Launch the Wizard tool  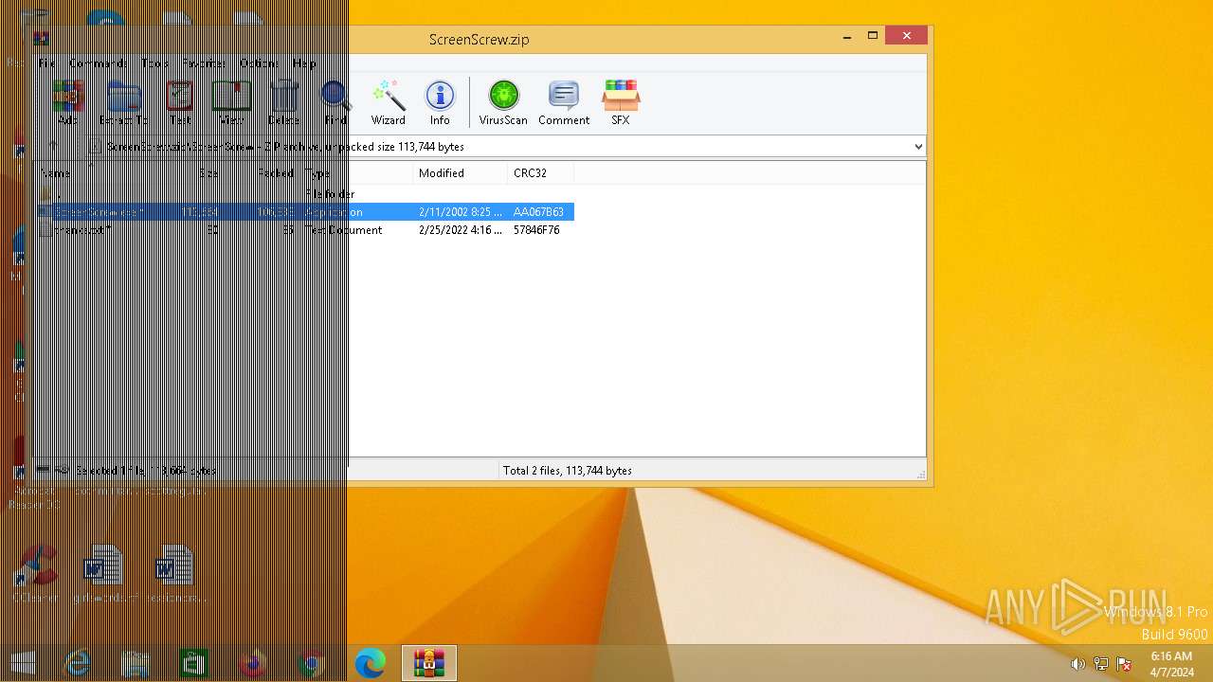389,102
